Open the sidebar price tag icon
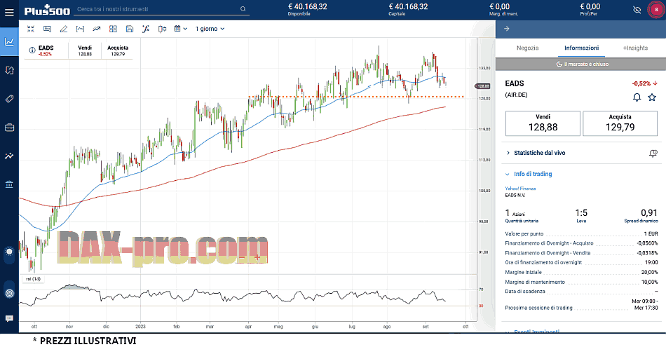Viewport: 666px width, 347px height. (9, 99)
